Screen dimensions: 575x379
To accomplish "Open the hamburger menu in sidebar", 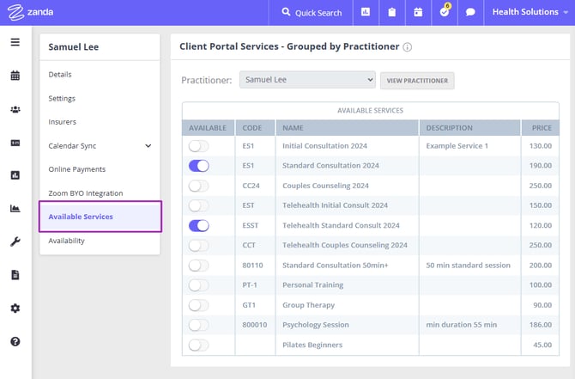I will pyautogui.click(x=15, y=42).
